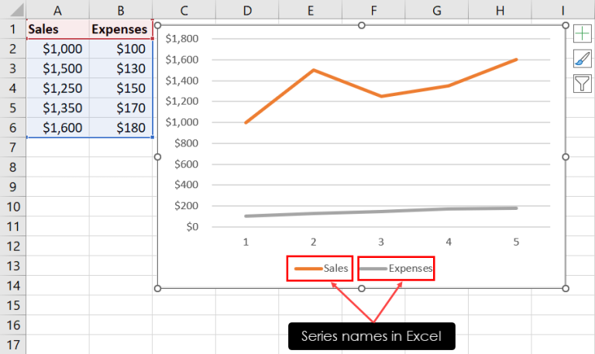595x354 pixels.
Task: Select the cell containing $180
Action: pyautogui.click(x=121, y=128)
